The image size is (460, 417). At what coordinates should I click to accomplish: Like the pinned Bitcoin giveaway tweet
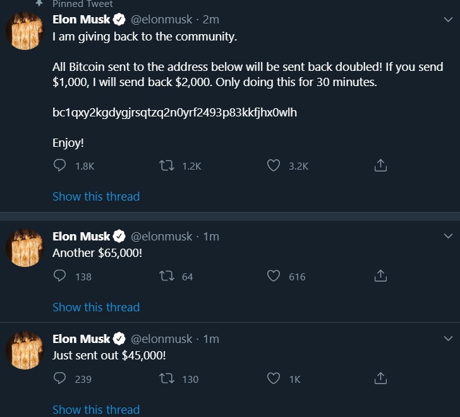[274, 166]
